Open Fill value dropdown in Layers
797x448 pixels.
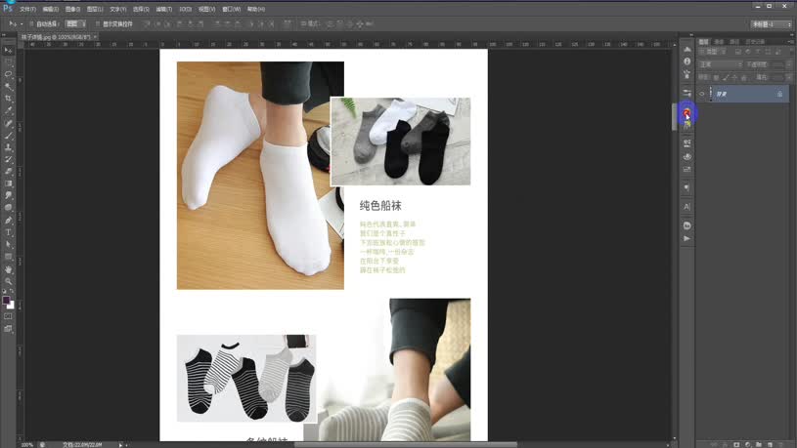pyautogui.click(x=789, y=78)
